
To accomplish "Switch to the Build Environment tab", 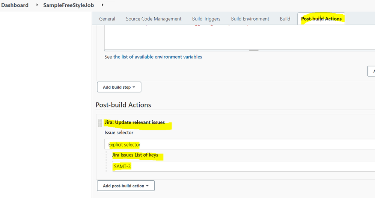I will coord(250,19).
